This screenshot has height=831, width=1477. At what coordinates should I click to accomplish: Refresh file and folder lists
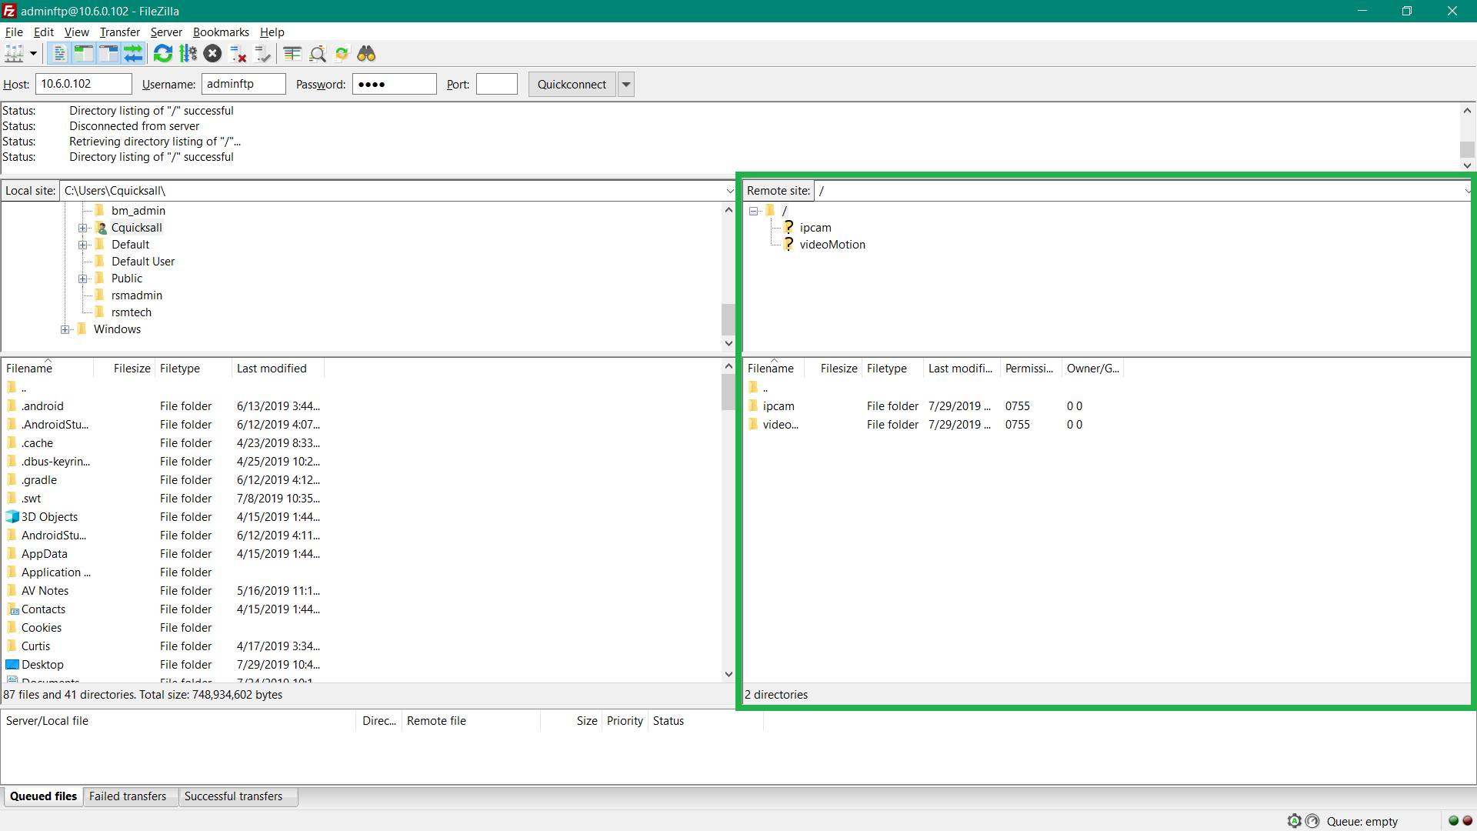[x=163, y=54]
